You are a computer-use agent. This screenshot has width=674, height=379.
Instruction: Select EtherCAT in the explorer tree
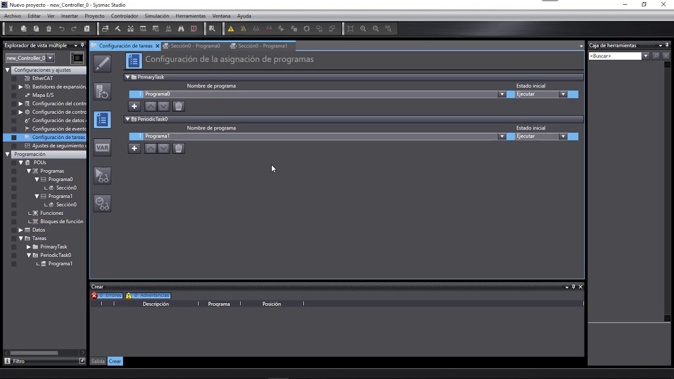point(42,78)
